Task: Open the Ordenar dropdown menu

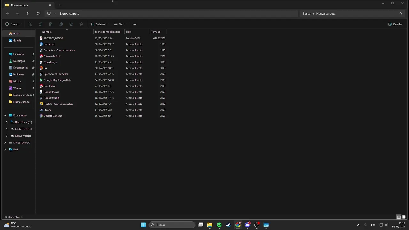Action: 99,24
